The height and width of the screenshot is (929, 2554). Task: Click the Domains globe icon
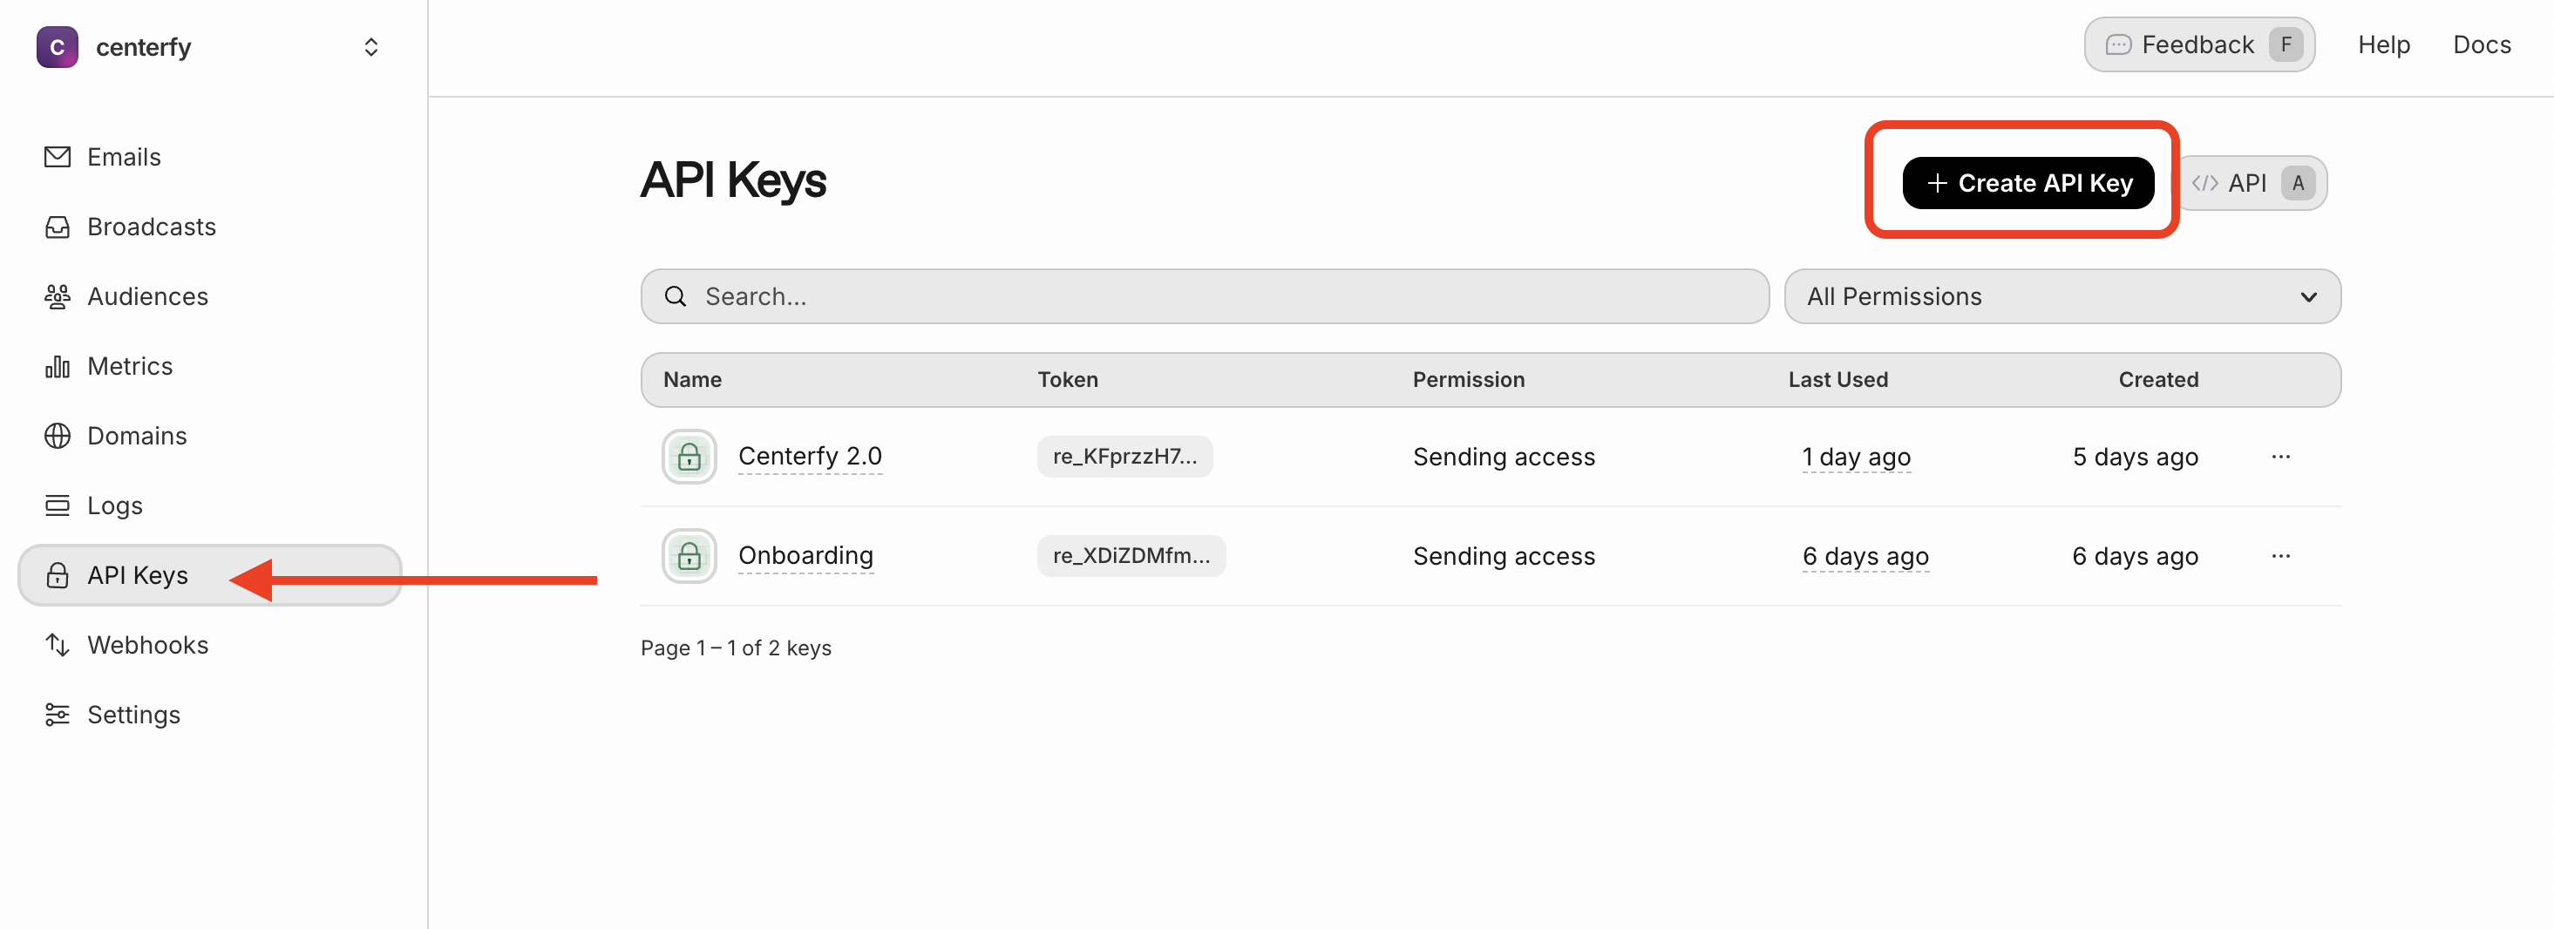coord(58,437)
